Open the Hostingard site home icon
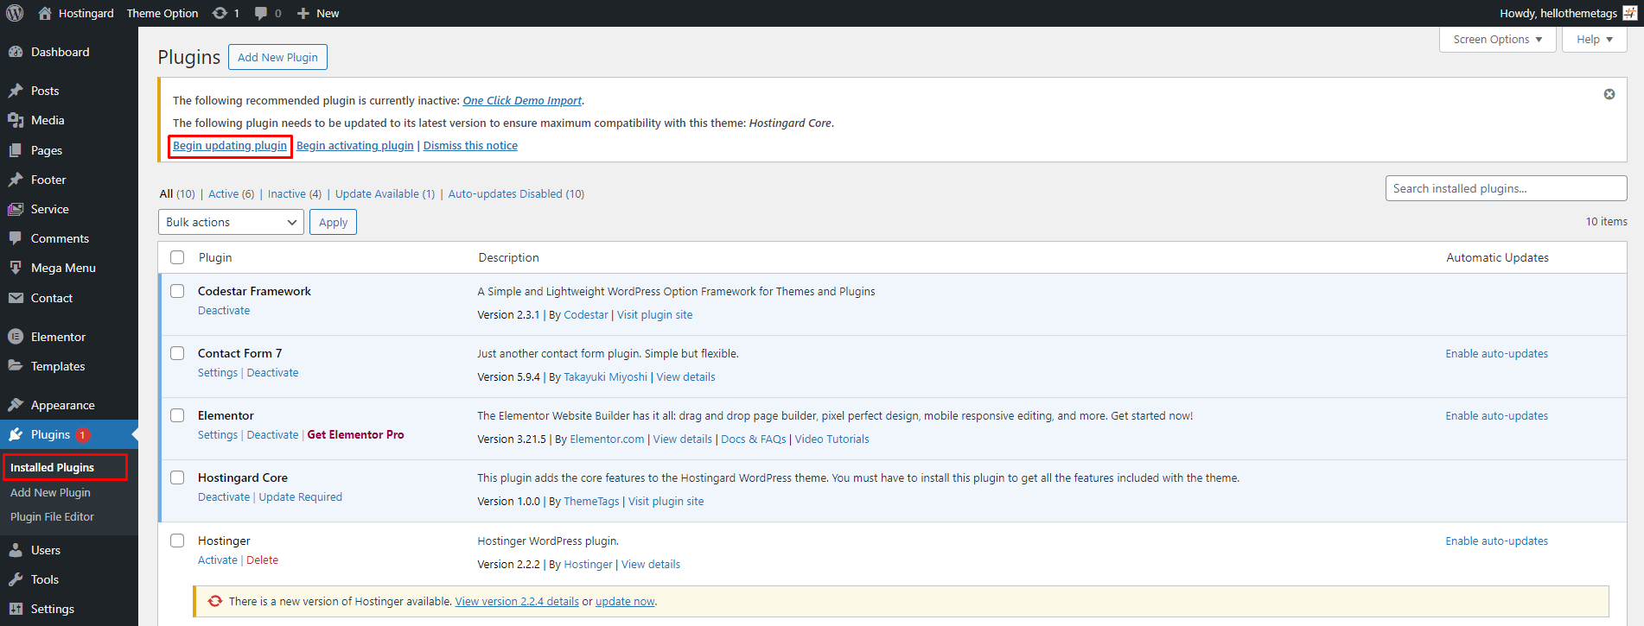This screenshot has height=626, width=1644. click(x=45, y=13)
